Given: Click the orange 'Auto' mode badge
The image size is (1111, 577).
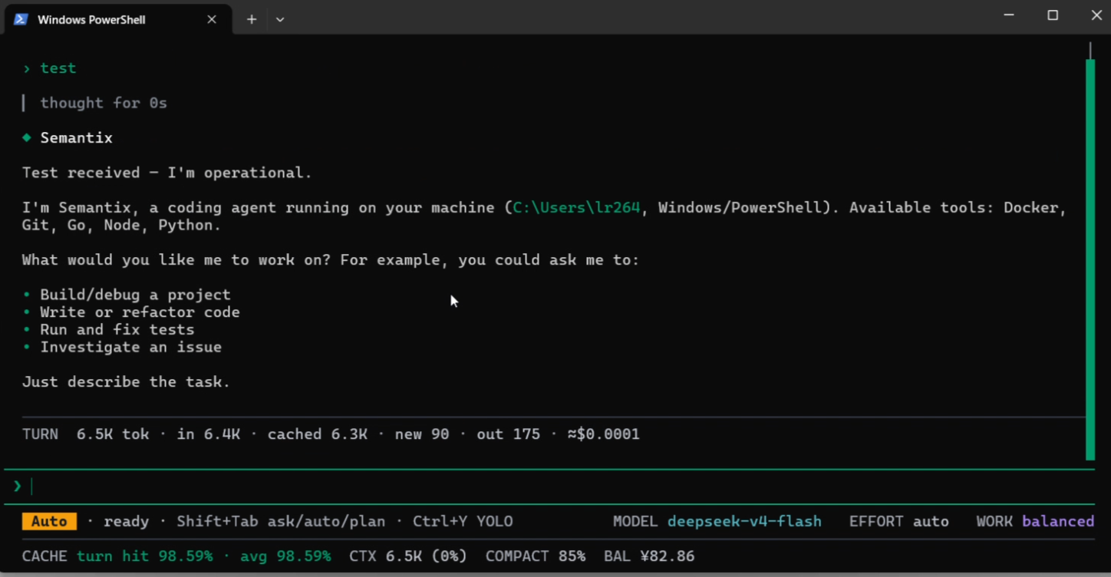Looking at the screenshot, I should tap(49, 522).
